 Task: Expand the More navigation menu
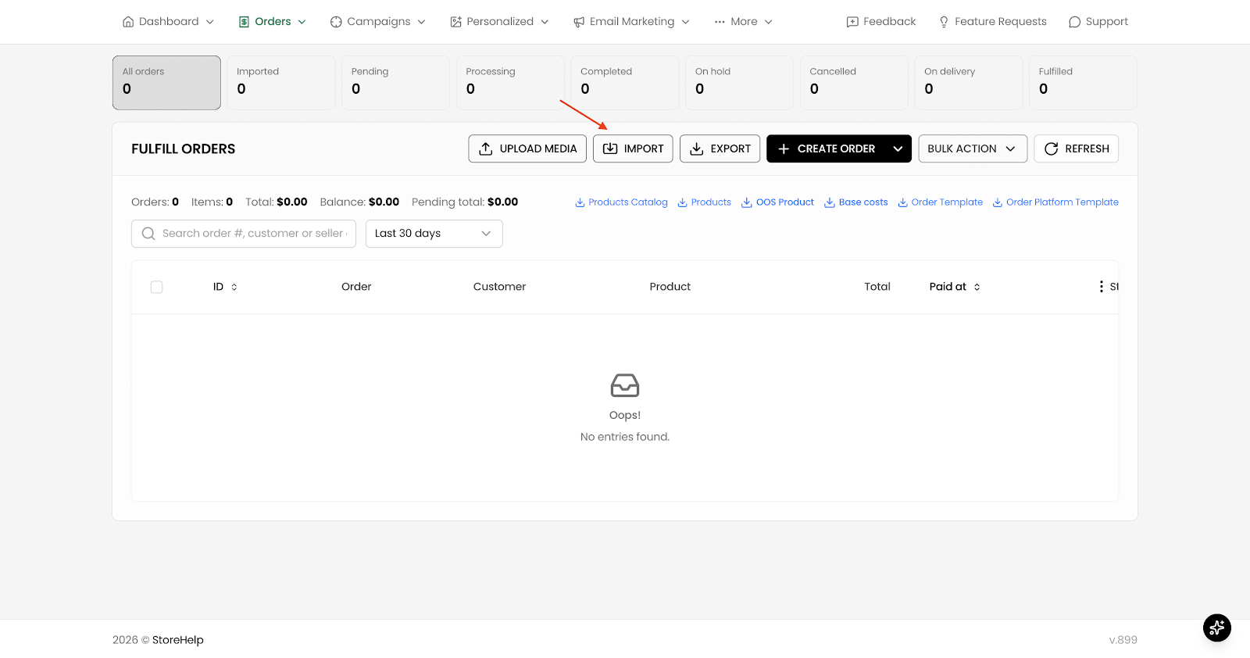[x=743, y=22]
